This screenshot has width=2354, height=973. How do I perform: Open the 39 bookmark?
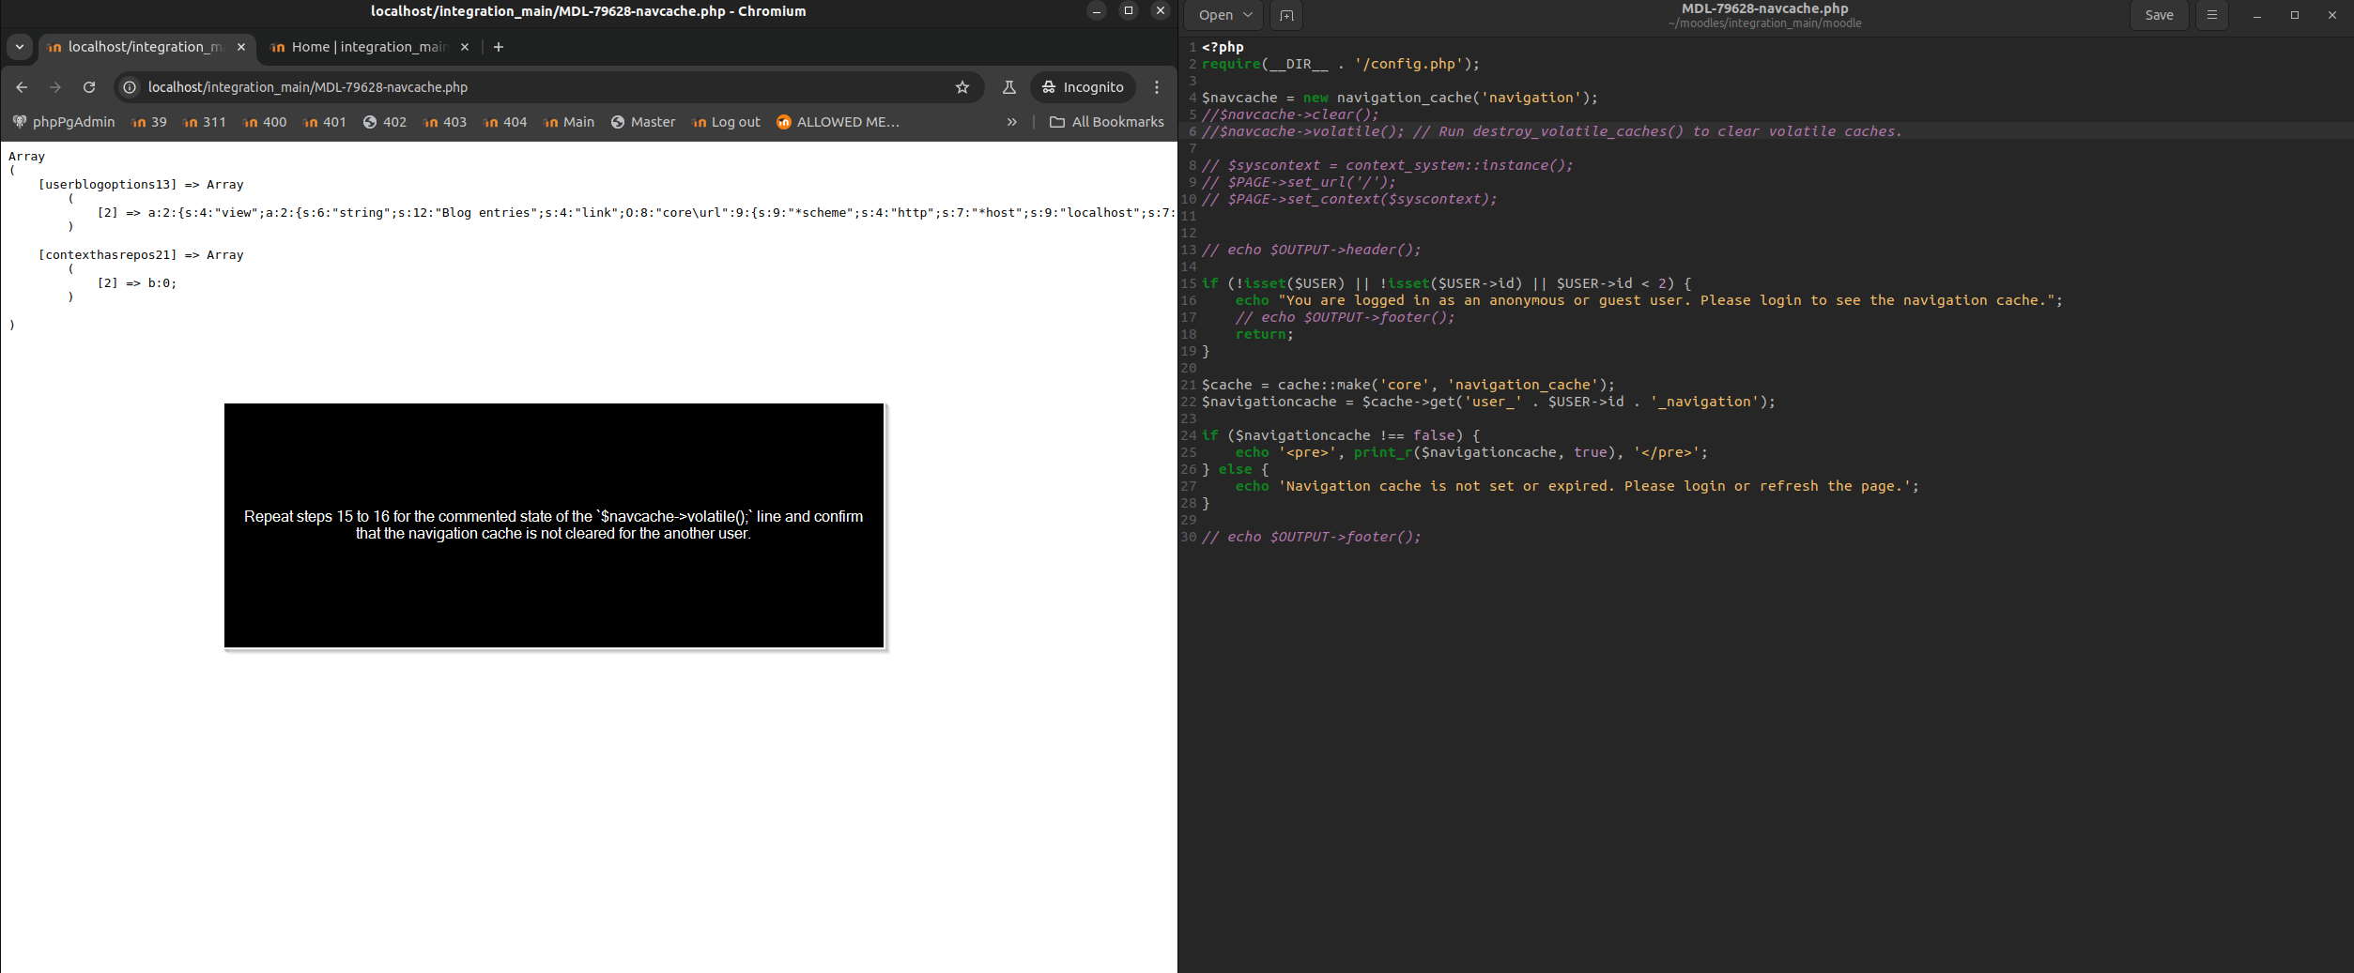click(149, 122)
